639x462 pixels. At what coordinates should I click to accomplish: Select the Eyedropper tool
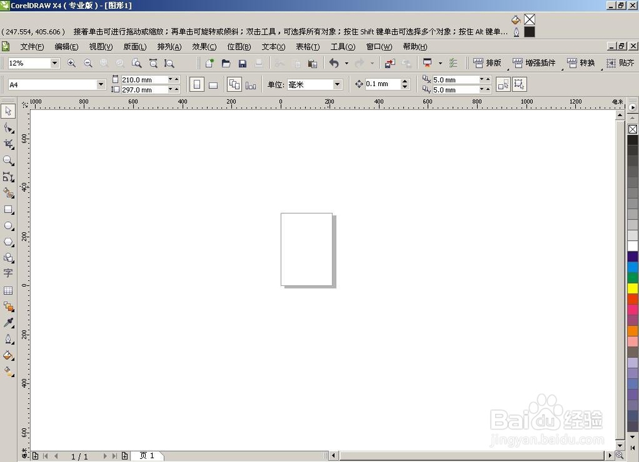[8, 323]
